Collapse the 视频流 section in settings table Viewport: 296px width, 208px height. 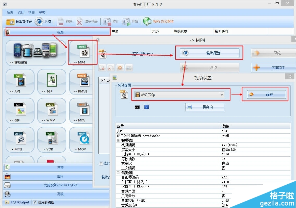point(118,140)
